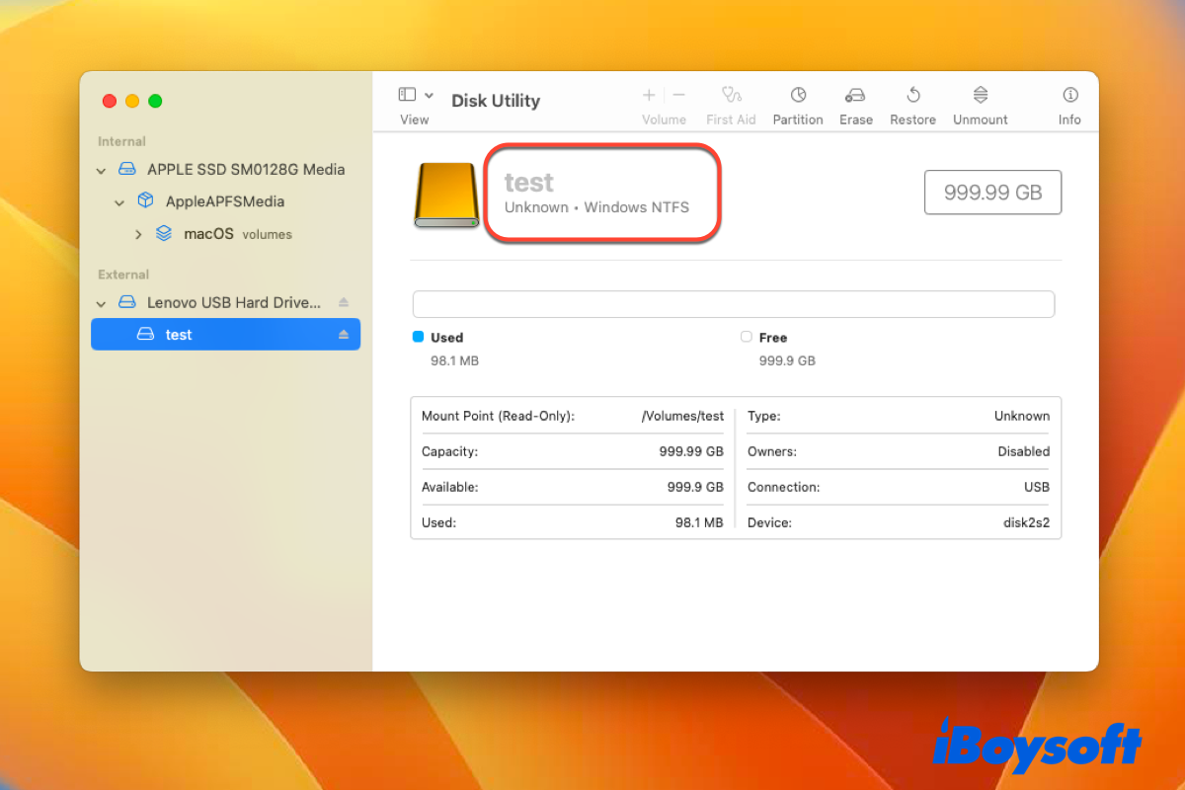Unmount the test volume via toolbar icon

coord(979,99)
